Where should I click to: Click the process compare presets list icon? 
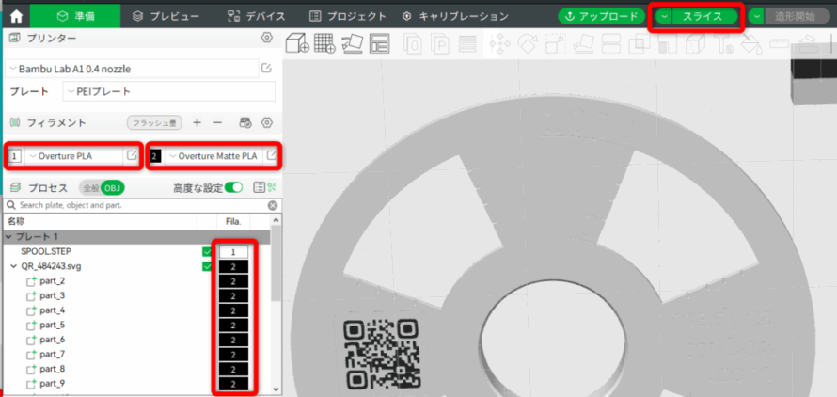pyautogui.click(x=259, y=187)
